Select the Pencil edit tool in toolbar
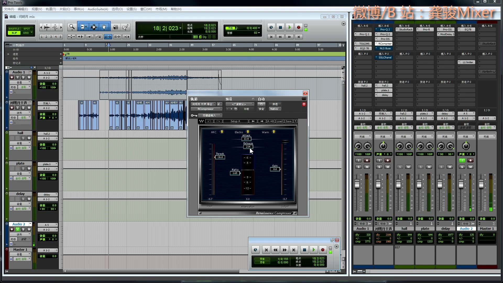 point(125,27)
